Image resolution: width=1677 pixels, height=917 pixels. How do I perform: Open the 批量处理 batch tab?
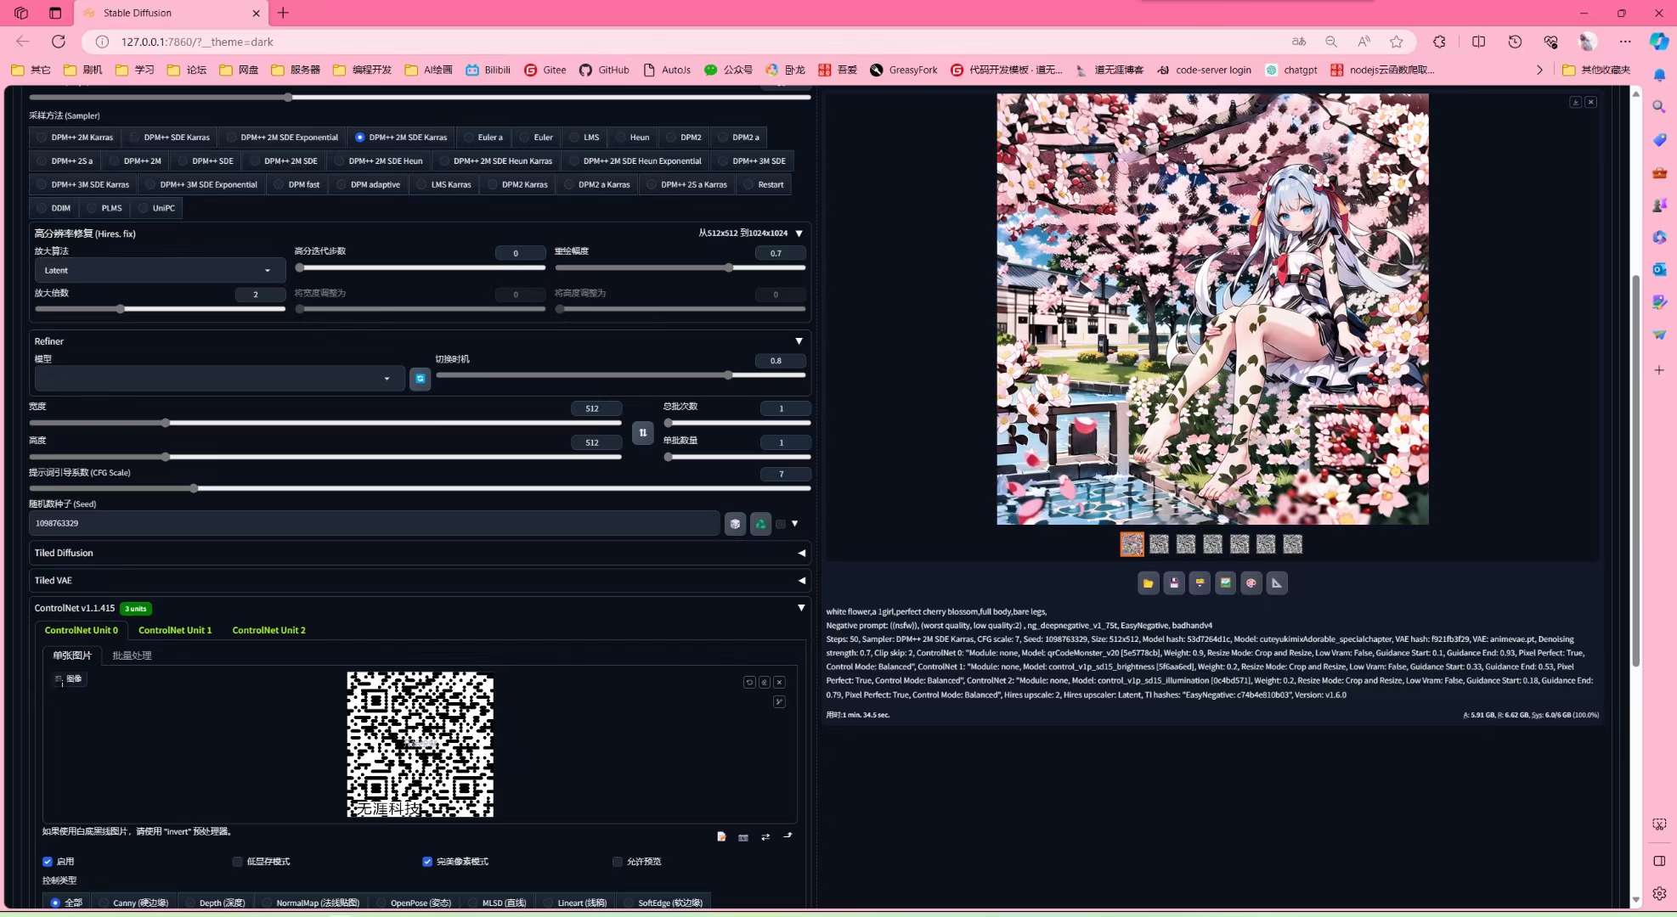132,655
